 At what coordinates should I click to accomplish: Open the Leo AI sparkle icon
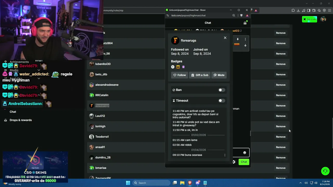(x=319, y=10)
